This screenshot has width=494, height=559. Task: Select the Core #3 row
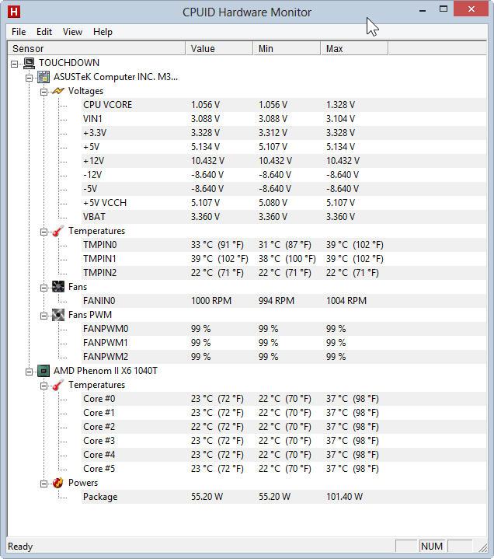(x=284, y=441)
